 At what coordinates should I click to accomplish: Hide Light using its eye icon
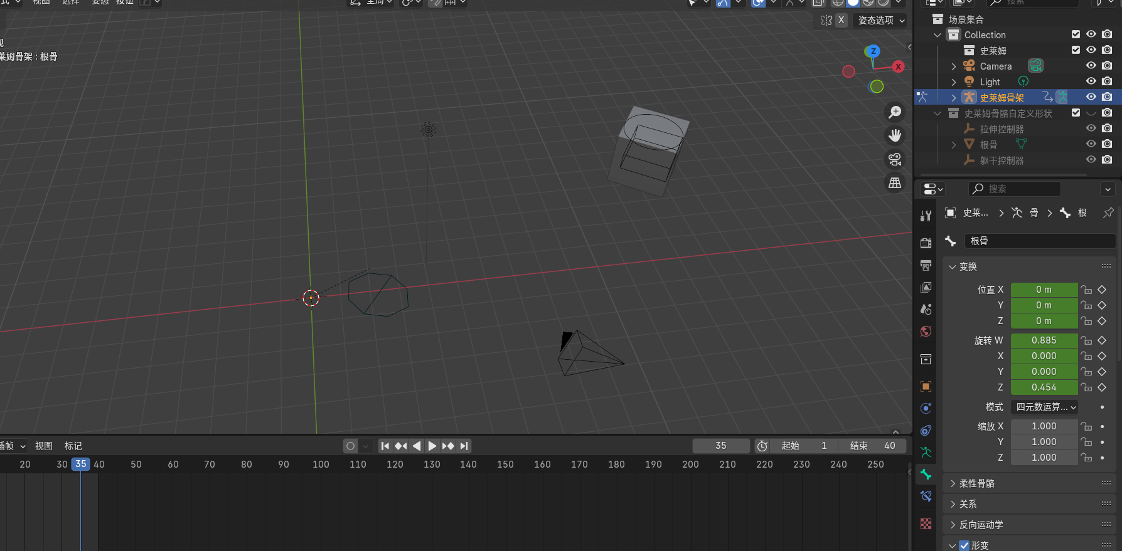click(x=1091, y=81)
